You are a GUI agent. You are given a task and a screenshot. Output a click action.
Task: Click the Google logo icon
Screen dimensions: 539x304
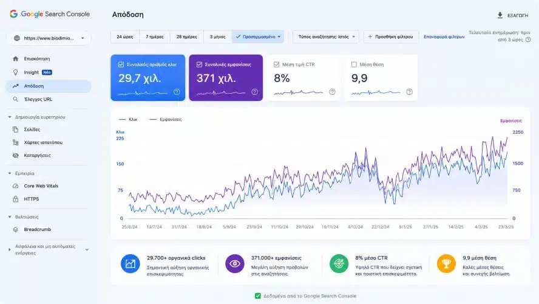click(14, 14)
